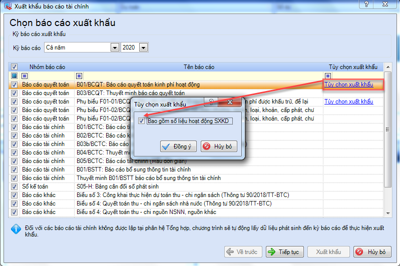Click the Tiếp tục button
This screenshot has width=400, height=266.
tap(285, 252)
